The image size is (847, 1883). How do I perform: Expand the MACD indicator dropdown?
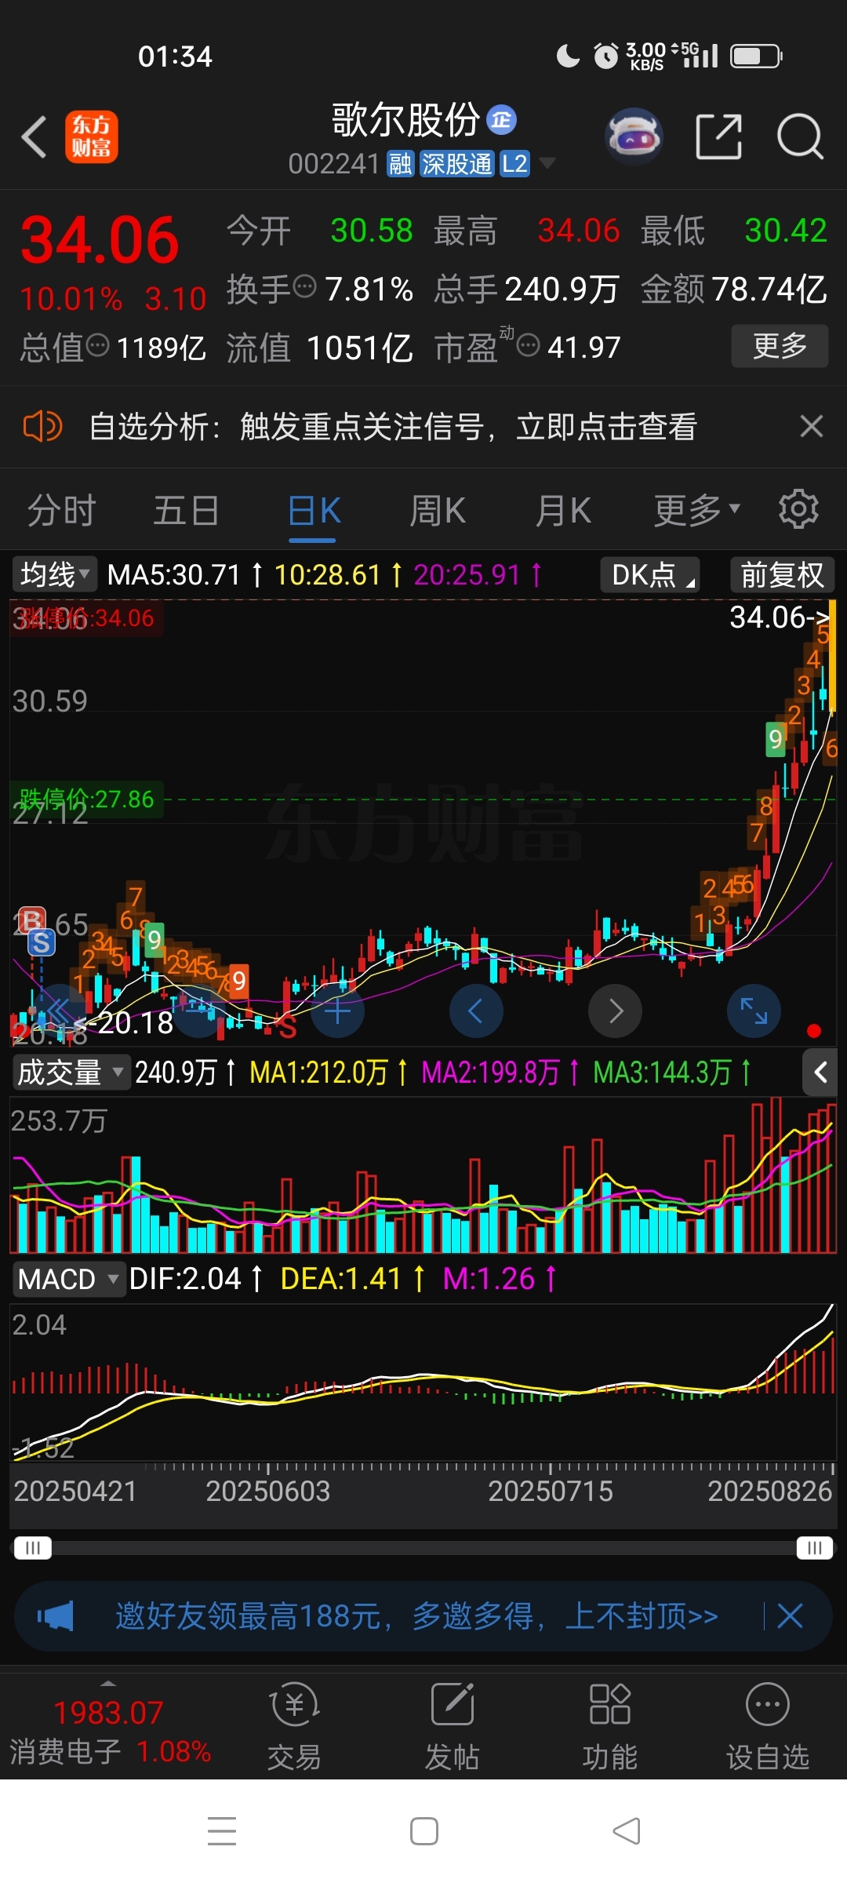tap(69, 1279)
